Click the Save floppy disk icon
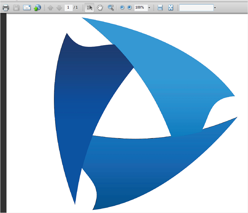The width and height of the screenshot is (248, 213). (16, 7)
